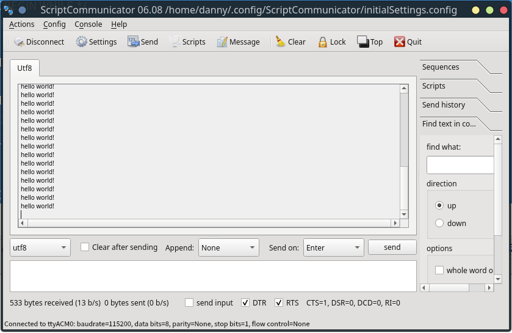Check the whole word option checkbox
Viewport: 512px width, 333px height.
point(439,270)
